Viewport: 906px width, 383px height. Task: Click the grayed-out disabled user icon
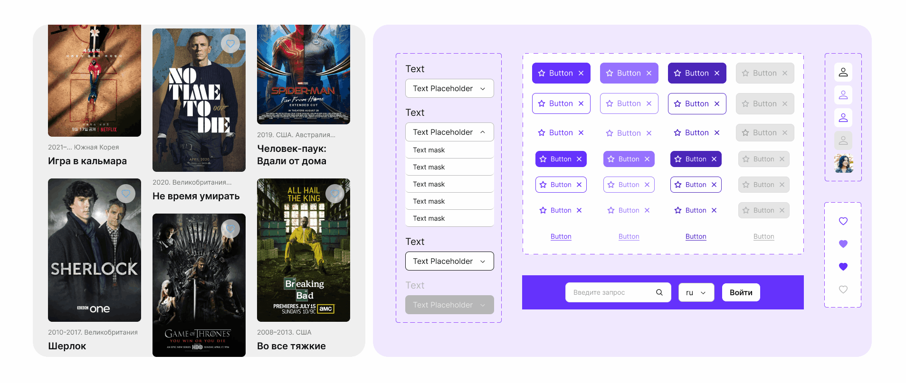click(x=843, y=140)
